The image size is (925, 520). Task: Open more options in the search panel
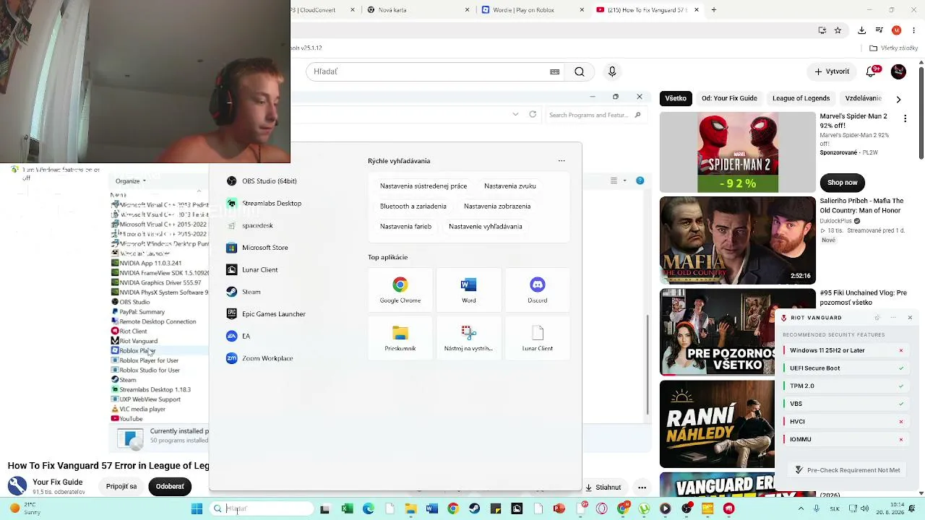(562, 161)
